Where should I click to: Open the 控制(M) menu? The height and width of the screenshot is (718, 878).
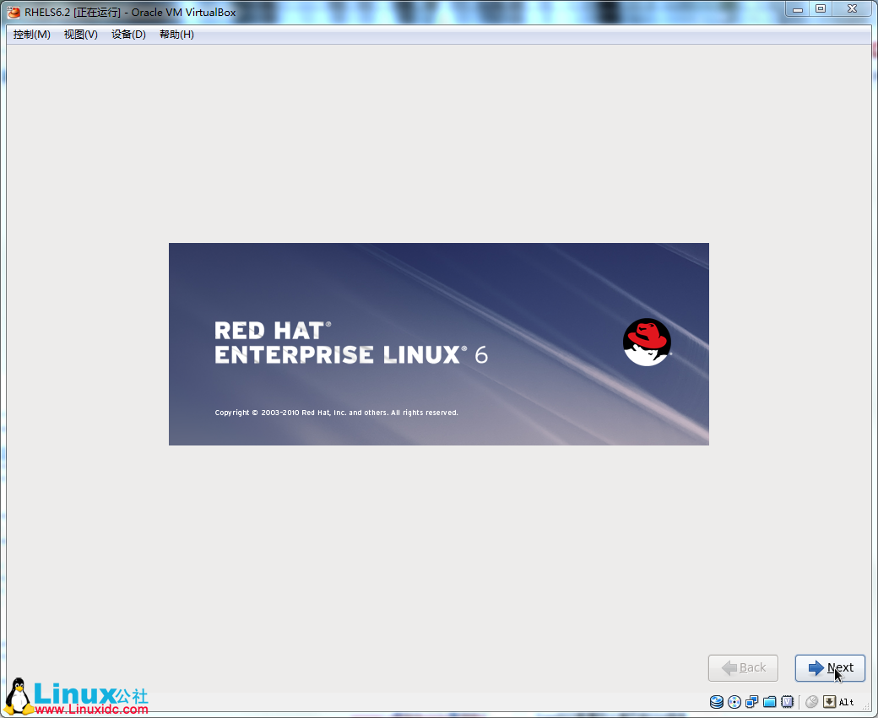click(32, 35)
